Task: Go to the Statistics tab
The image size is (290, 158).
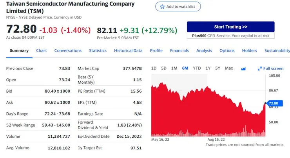Action: point(98,50)
